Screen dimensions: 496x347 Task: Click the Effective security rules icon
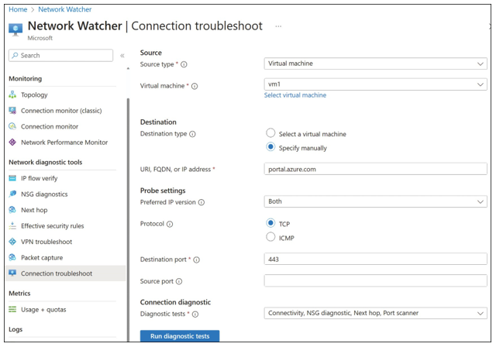[x=12, y=225]
